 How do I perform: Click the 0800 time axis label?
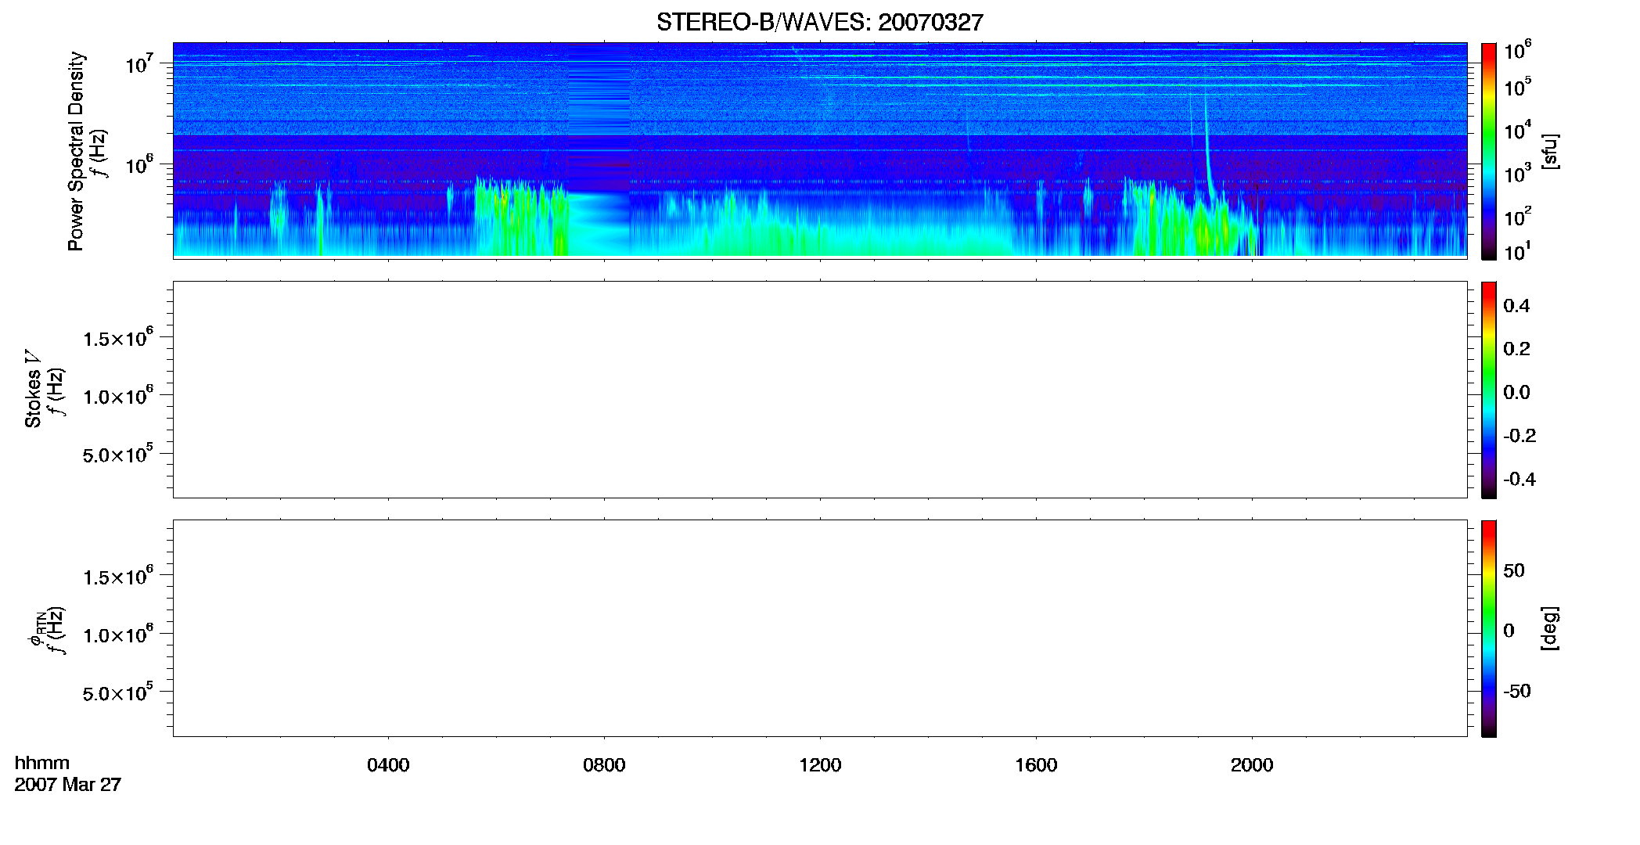(604, 765)
